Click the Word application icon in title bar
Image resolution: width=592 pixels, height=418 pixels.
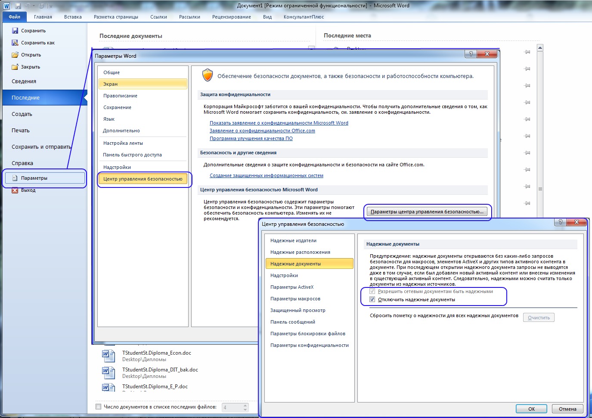coord(6,6)
